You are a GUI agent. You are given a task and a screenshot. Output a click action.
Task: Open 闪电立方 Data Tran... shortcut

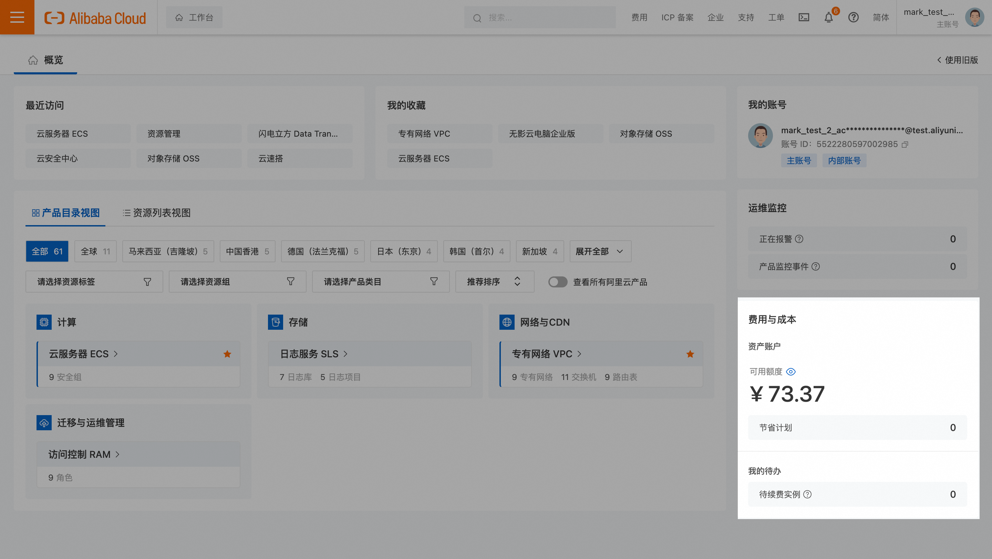click(300, 134)
